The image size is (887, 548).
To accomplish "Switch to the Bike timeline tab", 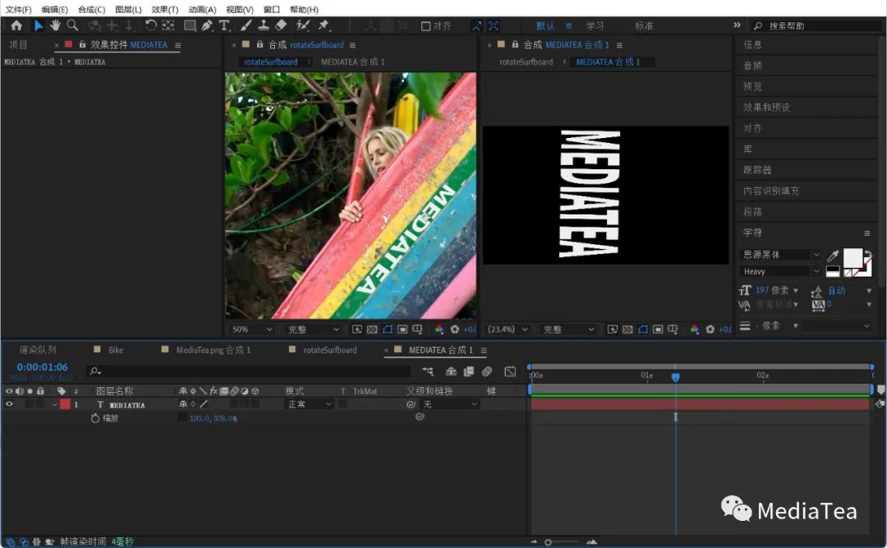I will pos(116,350).
